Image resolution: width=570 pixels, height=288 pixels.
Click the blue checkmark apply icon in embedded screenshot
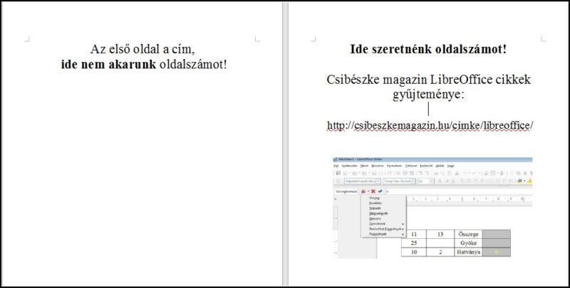click(380, 191)
